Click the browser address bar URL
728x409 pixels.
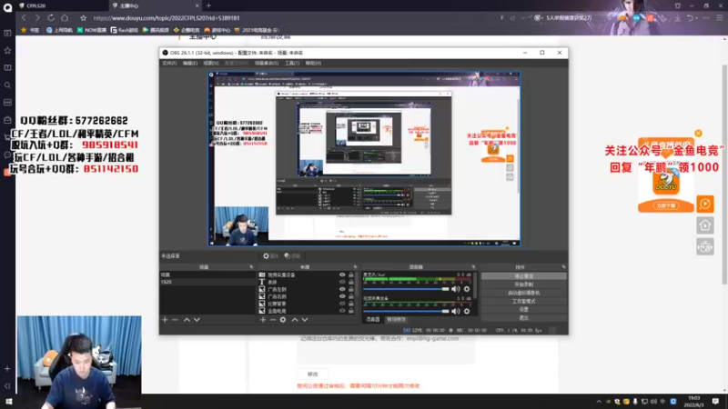(167, 18)
